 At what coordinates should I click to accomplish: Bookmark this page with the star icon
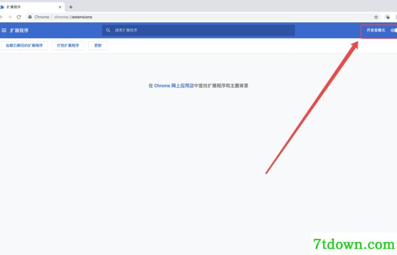click(376, 17)
